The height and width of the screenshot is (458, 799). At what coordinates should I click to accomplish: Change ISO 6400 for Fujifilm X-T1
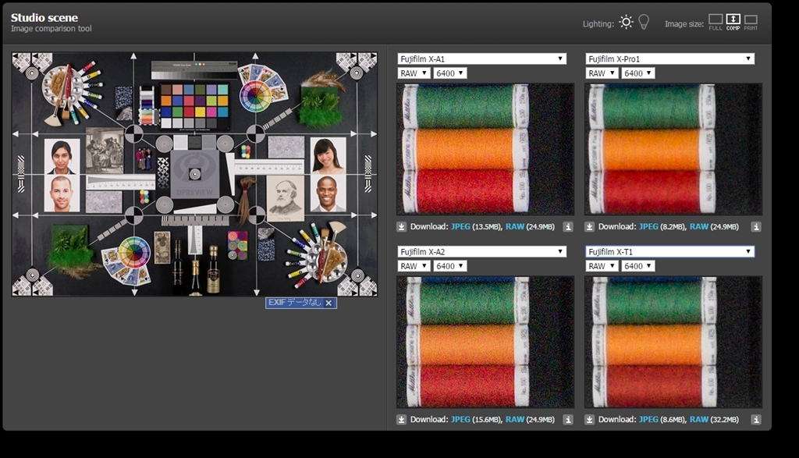638,266
